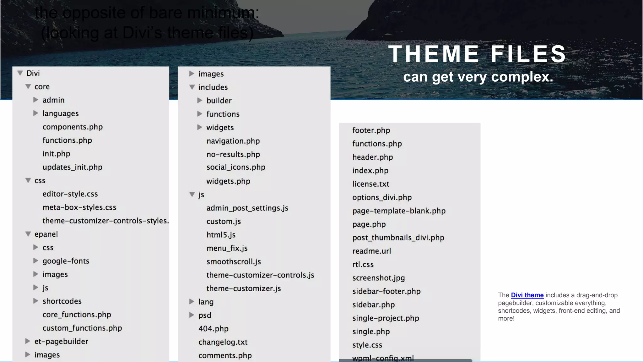Select license.txt file
643x362 pixels.
coord(371,184)
